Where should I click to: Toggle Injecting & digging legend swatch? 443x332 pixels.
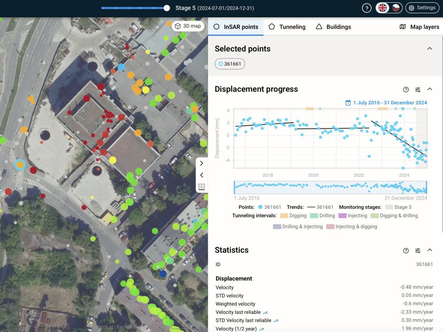pyautogui.click(x=330, y=227)
